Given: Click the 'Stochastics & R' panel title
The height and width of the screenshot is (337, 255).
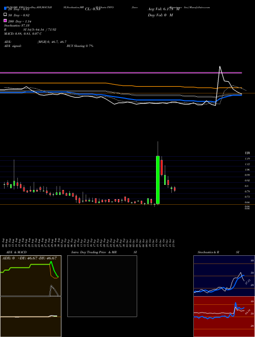Looking at the screenshot, I should pos(209,252).
